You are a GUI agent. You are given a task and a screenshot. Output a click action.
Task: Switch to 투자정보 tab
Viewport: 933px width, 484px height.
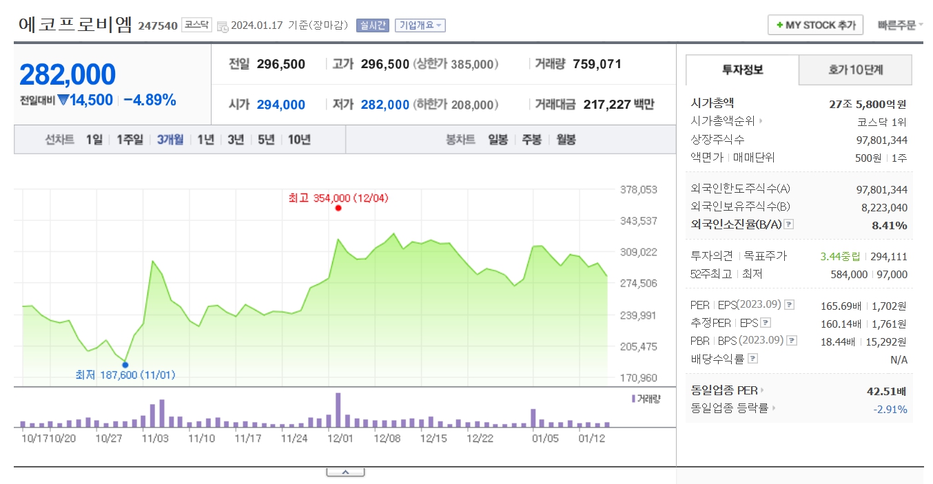click(x=742, y=70)
